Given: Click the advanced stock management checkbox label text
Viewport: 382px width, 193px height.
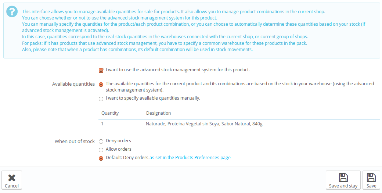Looking at the screenshot, I should click(x=177, y=70).
